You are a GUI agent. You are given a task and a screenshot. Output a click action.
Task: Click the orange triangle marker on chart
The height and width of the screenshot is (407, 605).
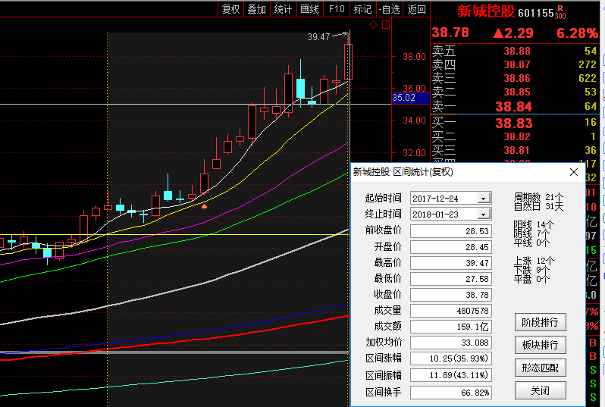pos(205,206)
